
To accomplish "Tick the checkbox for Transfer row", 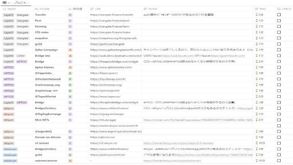I will 279,15.
